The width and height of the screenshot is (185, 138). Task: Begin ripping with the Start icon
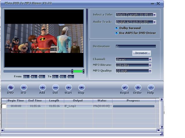click(x=69, y=87)
